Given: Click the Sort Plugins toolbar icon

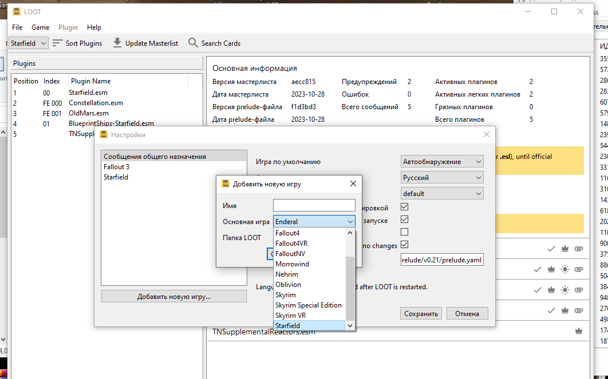Looking at the screenshot, I should click(x=57, y=43).
